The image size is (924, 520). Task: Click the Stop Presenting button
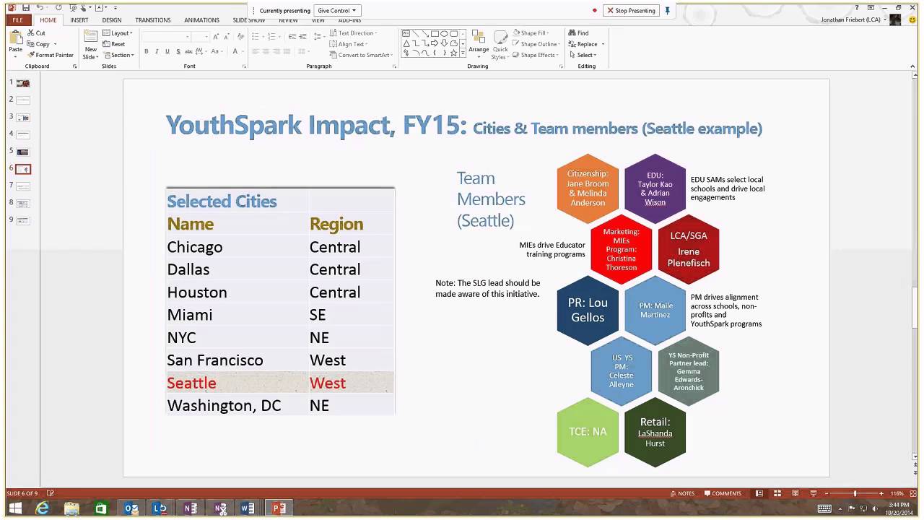point(631,11)
